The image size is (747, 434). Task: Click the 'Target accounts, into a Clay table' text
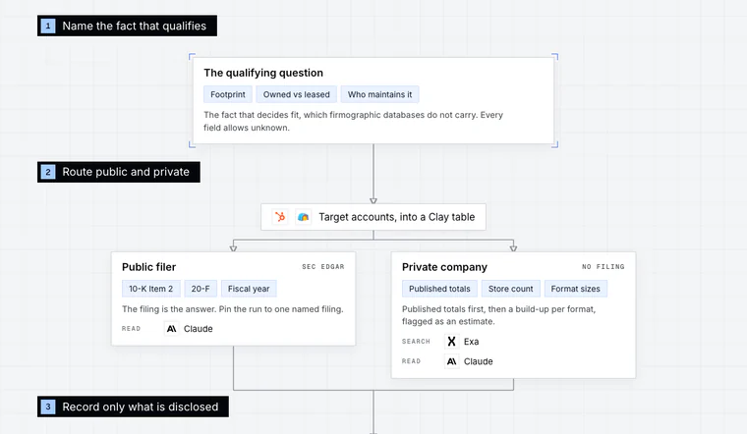pyautogui.click(x=397, y=217)
